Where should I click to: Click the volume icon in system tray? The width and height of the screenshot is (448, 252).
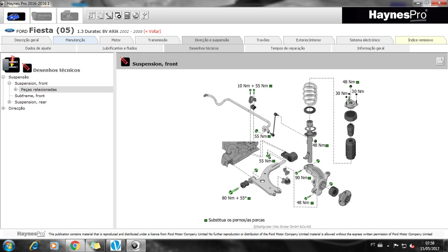412,246
